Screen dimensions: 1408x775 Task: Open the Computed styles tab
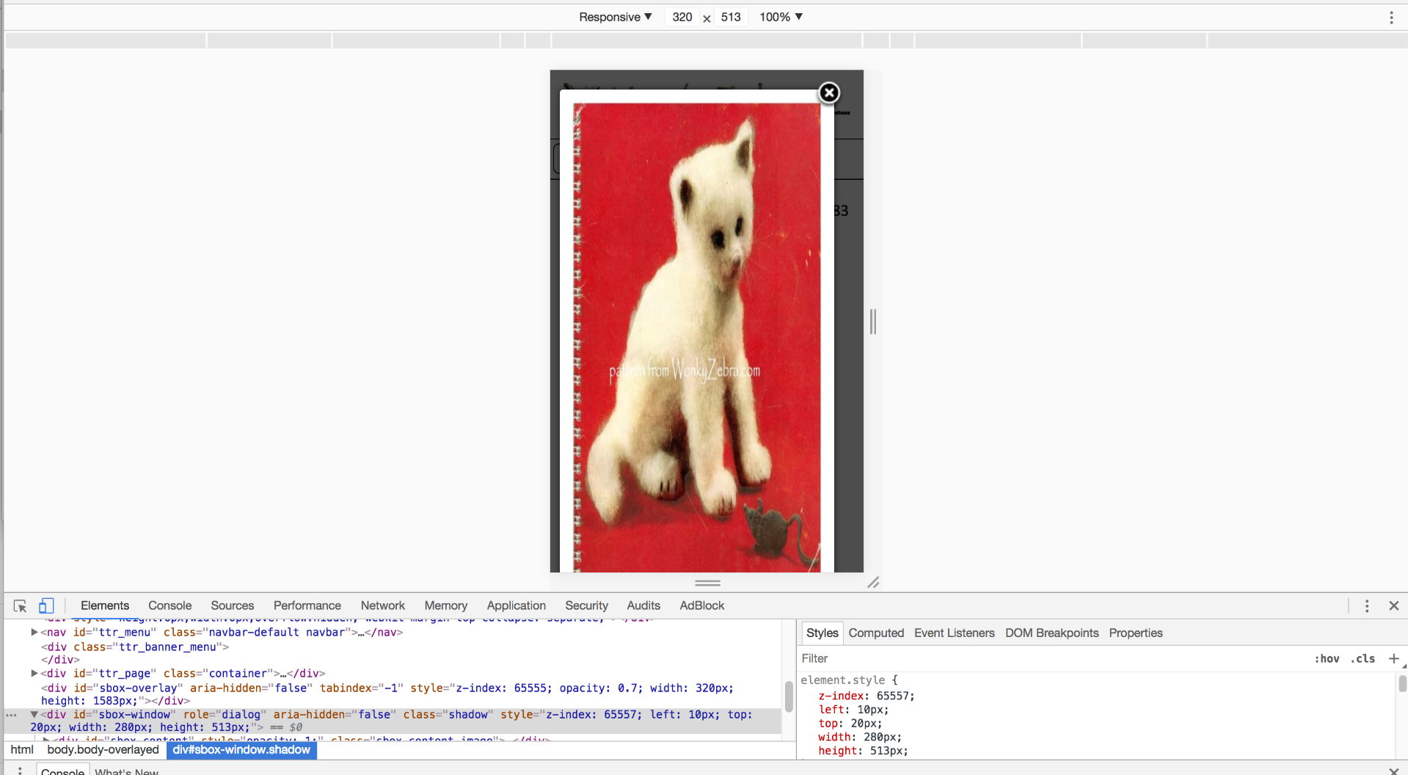pos(875,633)
